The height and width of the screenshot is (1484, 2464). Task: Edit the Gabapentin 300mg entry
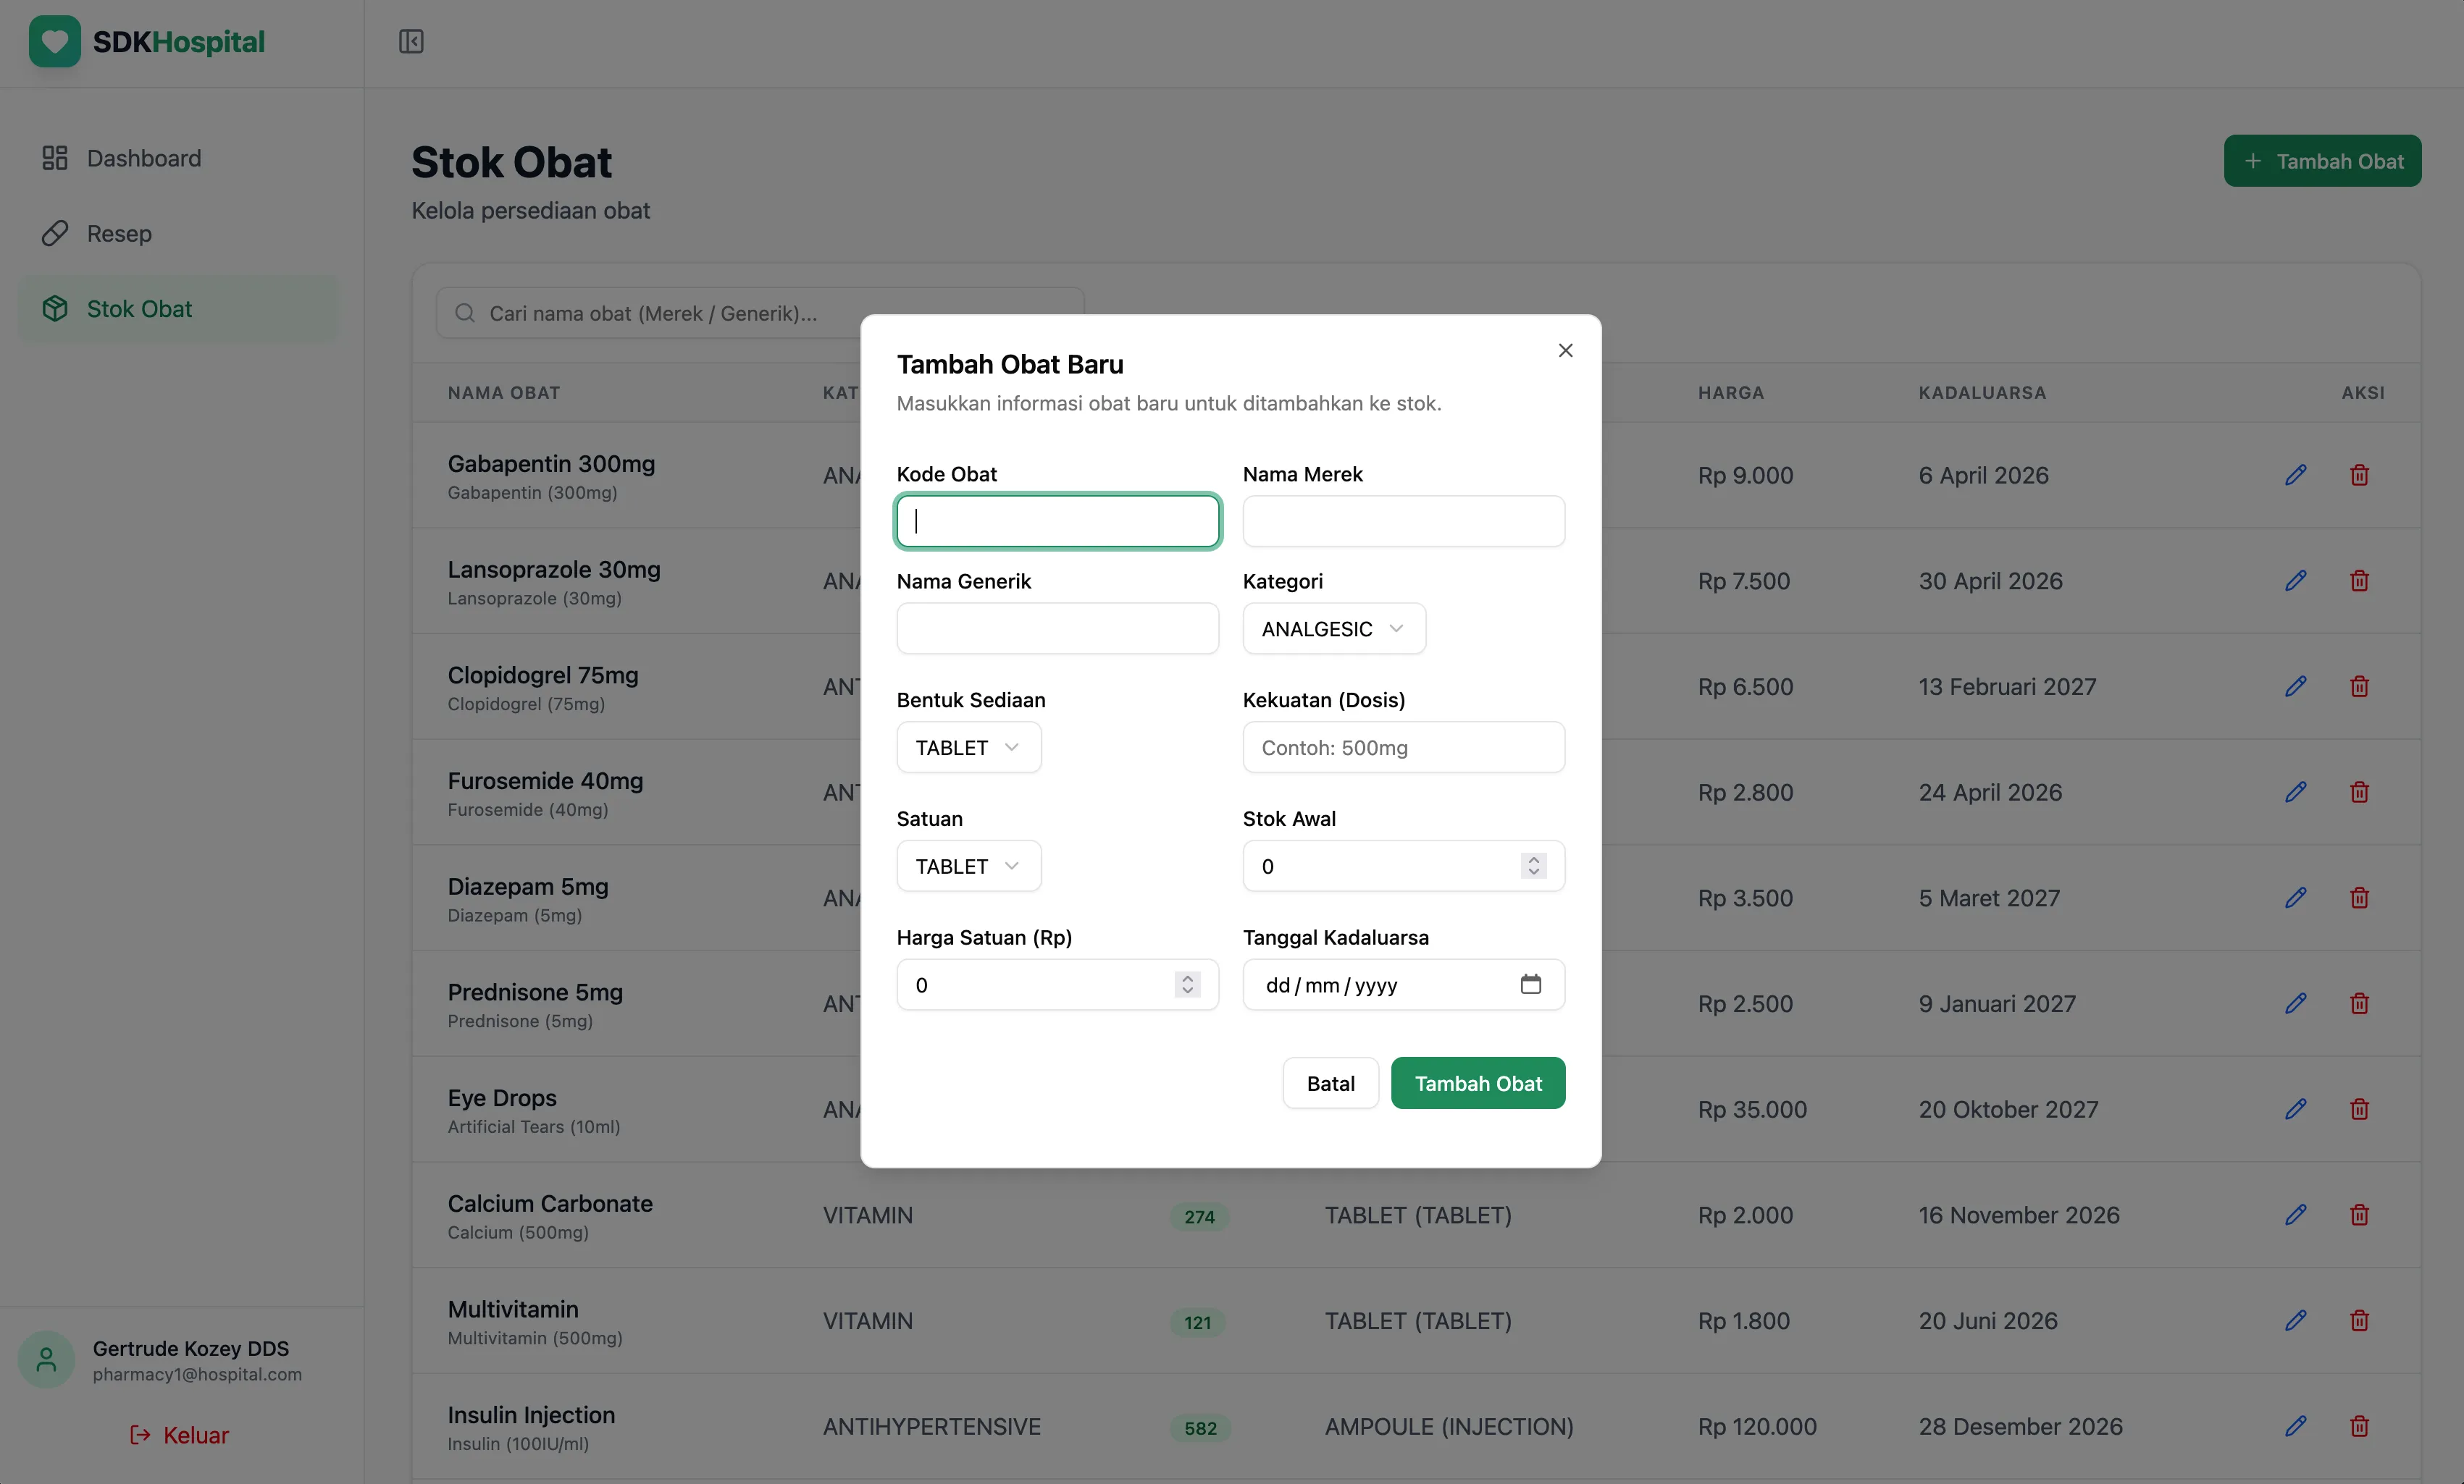click(2296, 475)
